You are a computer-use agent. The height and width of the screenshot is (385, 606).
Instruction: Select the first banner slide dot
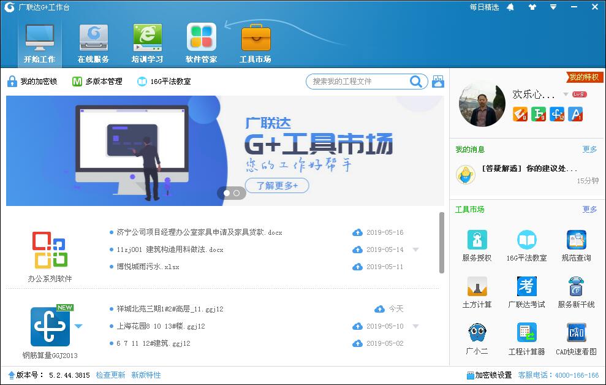point(227,193)
